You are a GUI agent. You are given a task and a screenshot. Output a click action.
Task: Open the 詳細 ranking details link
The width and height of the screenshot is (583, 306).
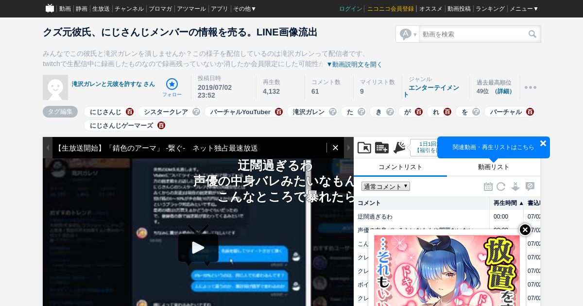pyautogui.click(x=504, y=91)
